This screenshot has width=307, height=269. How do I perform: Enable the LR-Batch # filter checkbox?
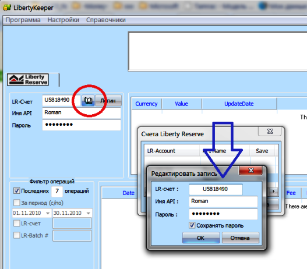pyautogui.click(x=17, y=235)
